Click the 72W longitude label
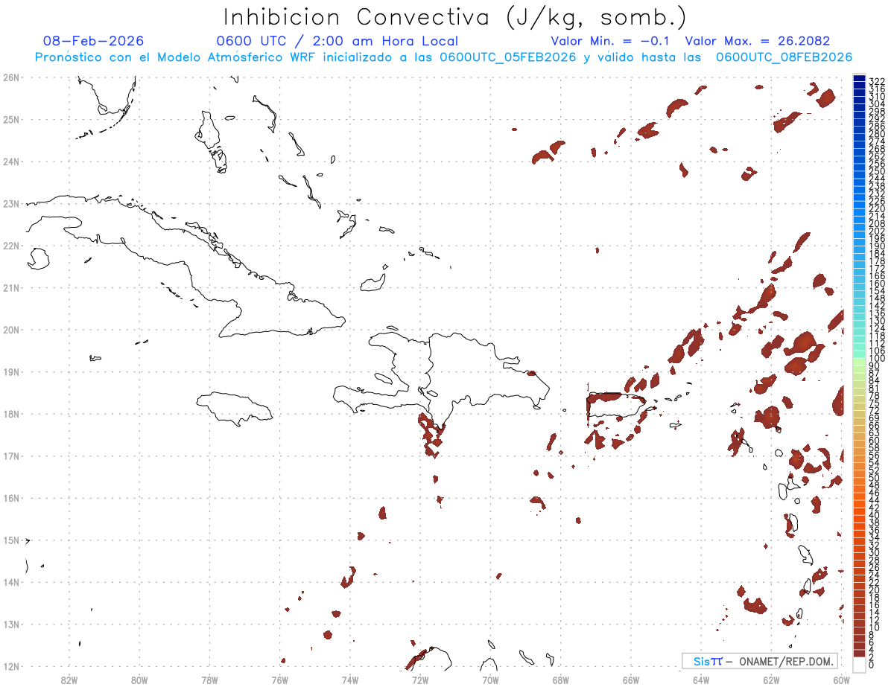894x690 pixels. click(420, 680)
